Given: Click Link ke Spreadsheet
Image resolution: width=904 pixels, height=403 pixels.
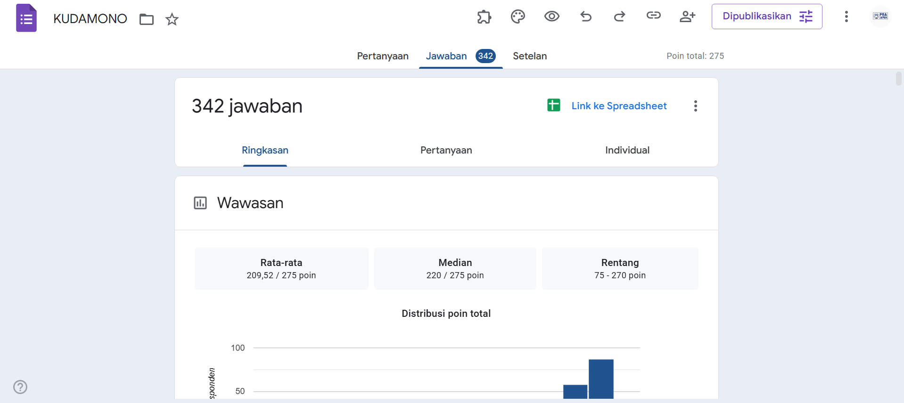Looking at the screenshot, I should pos(618,106).
